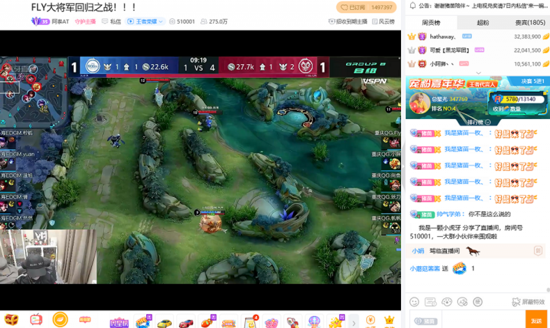Select the gift bag with red badge 4
Screen dimensions: 550x328
250,321
